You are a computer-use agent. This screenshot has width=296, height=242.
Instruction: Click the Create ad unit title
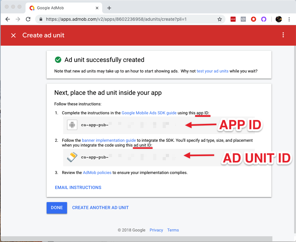(x=43, y=35)
